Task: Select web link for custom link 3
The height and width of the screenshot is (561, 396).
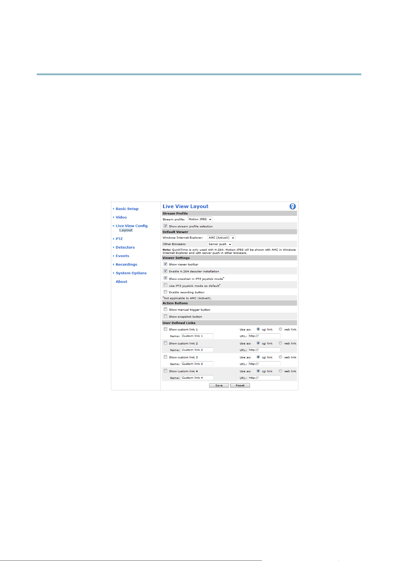Action: (x=280, y=357)
